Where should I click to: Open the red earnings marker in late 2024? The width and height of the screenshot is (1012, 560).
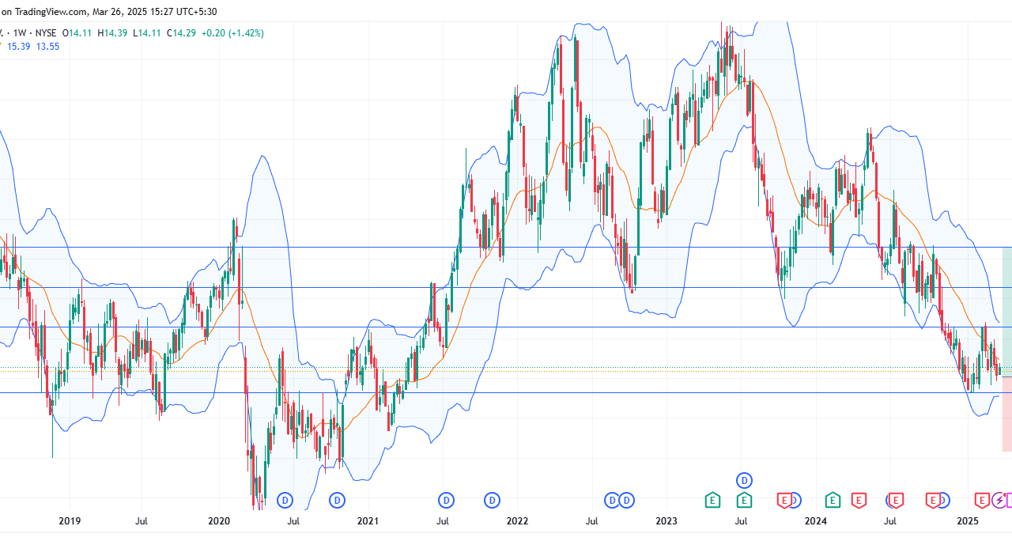coord(933,500)
